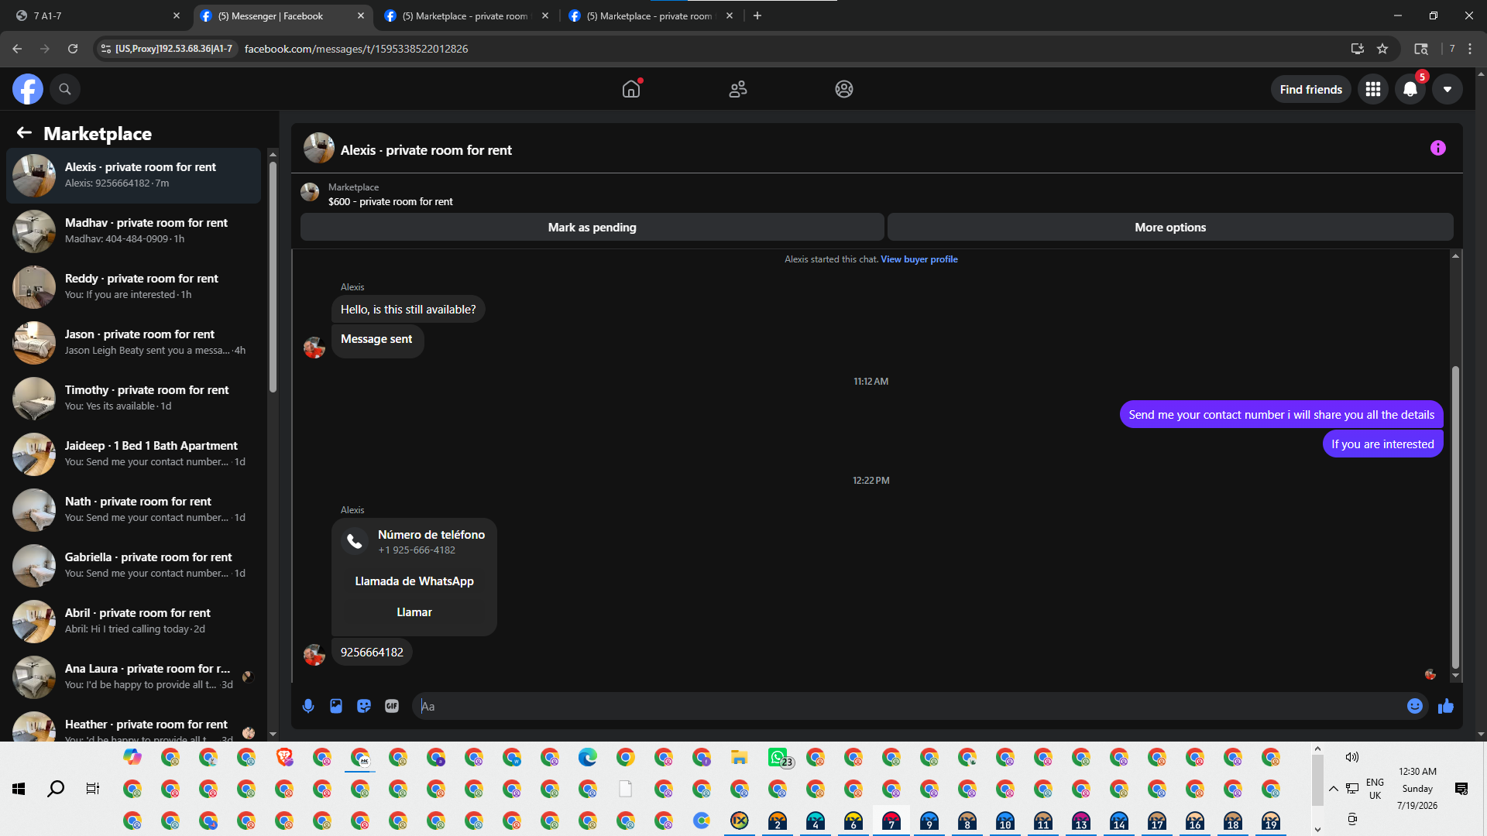
Task: Click the voice clip microphone icon
Action: (308, 706)
